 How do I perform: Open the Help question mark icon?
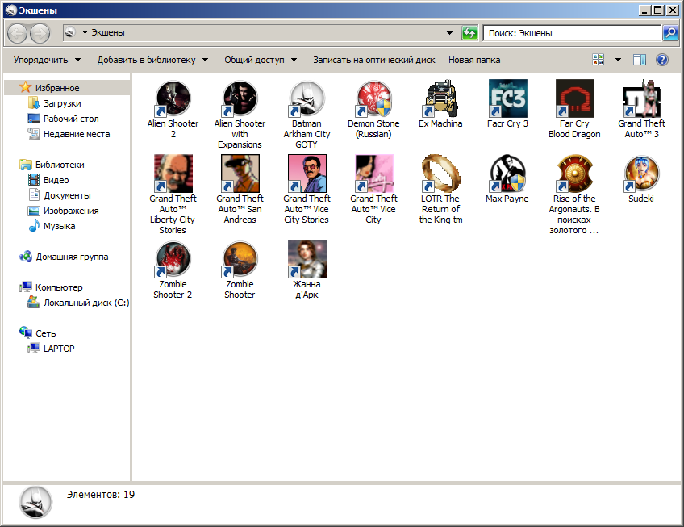click(661, 60)
